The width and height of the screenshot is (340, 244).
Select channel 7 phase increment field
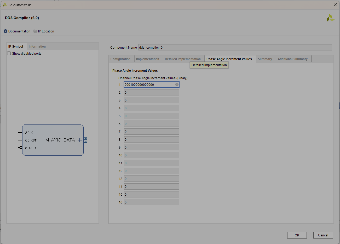(x=152, y=132)
